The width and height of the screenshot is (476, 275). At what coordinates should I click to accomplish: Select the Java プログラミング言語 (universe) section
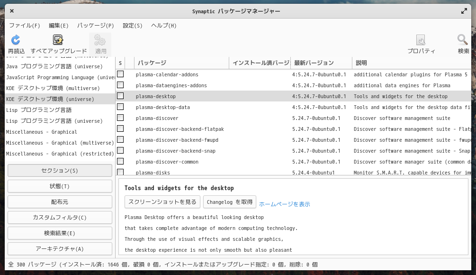pos(60,66)
